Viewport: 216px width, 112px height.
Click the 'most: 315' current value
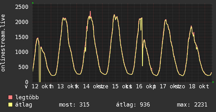(x=74, y=105)
